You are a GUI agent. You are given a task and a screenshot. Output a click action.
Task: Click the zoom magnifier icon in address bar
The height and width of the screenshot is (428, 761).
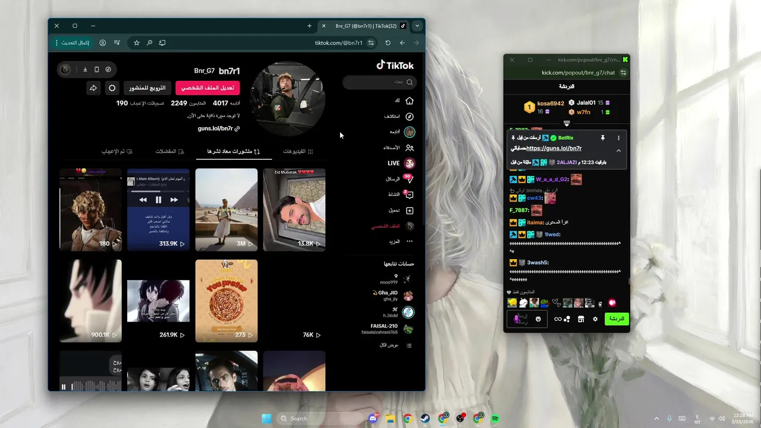pyautogui.click(x=149, y=43)
